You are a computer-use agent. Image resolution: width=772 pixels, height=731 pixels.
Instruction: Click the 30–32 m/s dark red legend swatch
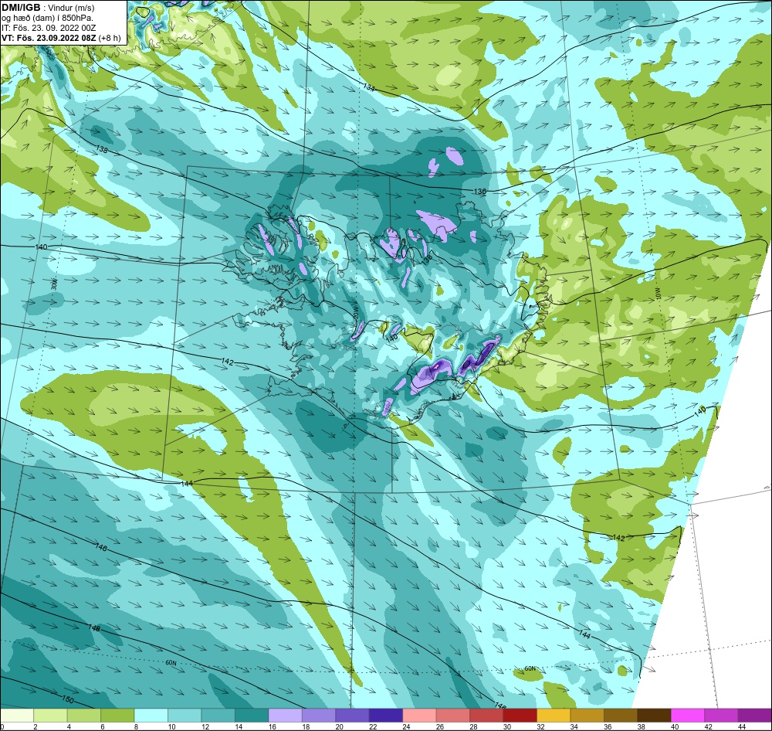(x=520, y=716)
